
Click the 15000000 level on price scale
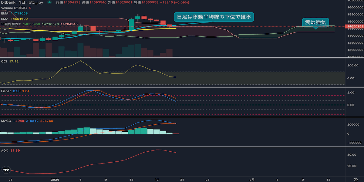coord(355,22)
